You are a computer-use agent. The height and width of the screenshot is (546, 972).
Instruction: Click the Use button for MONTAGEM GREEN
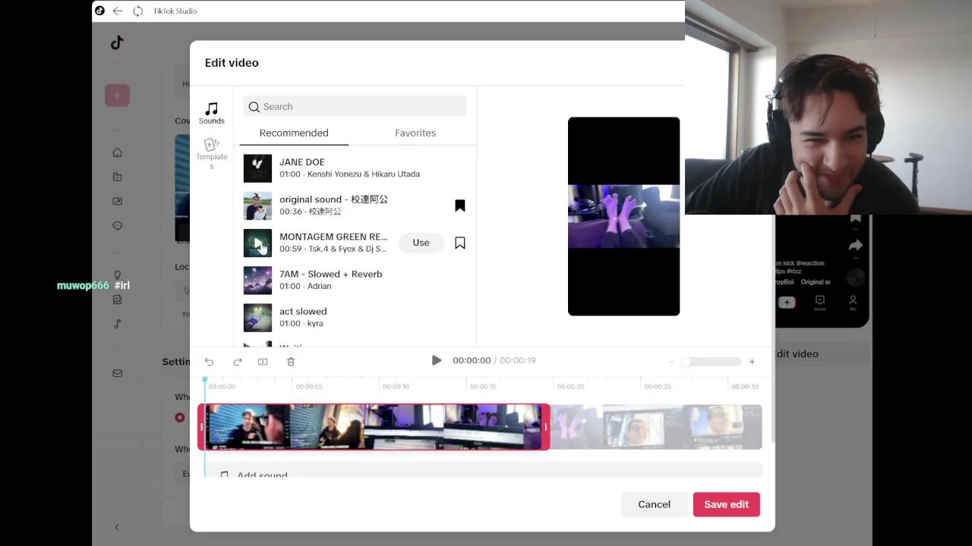[x=421, y=243]
